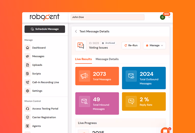Click the John Doe input field
195x133 pixels.
(x=108, y=17)
